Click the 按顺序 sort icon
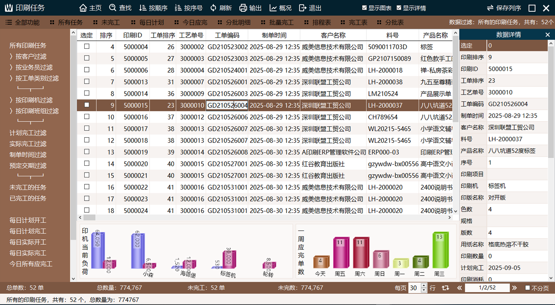 click(x=143, y=8)
